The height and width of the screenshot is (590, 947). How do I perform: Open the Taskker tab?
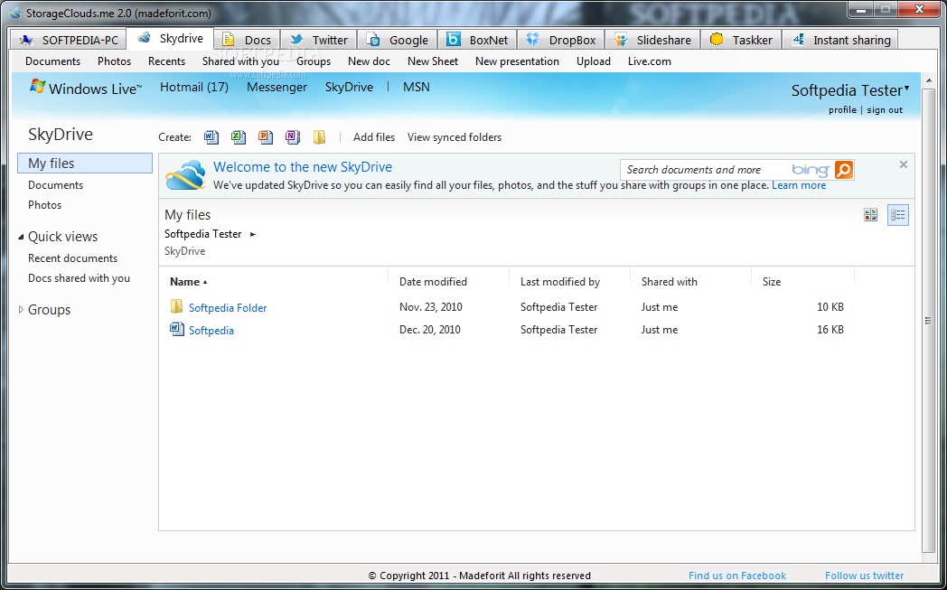click(x=741, y=40)
